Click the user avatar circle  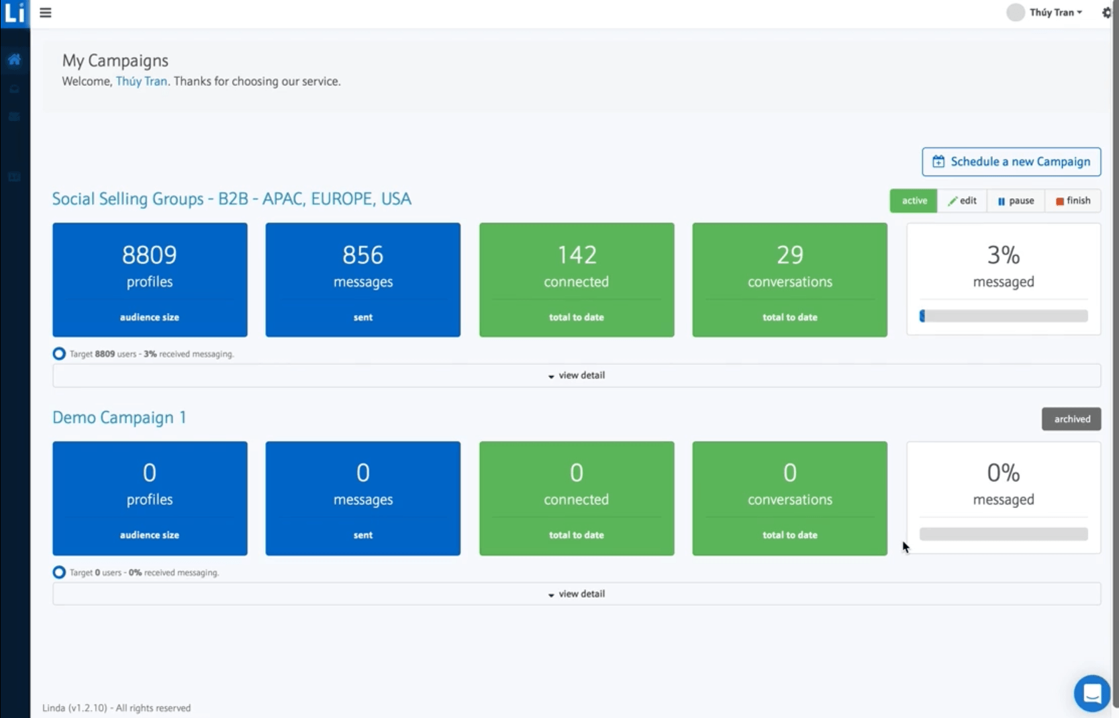pyautogui.click(x=1015, y=13)
